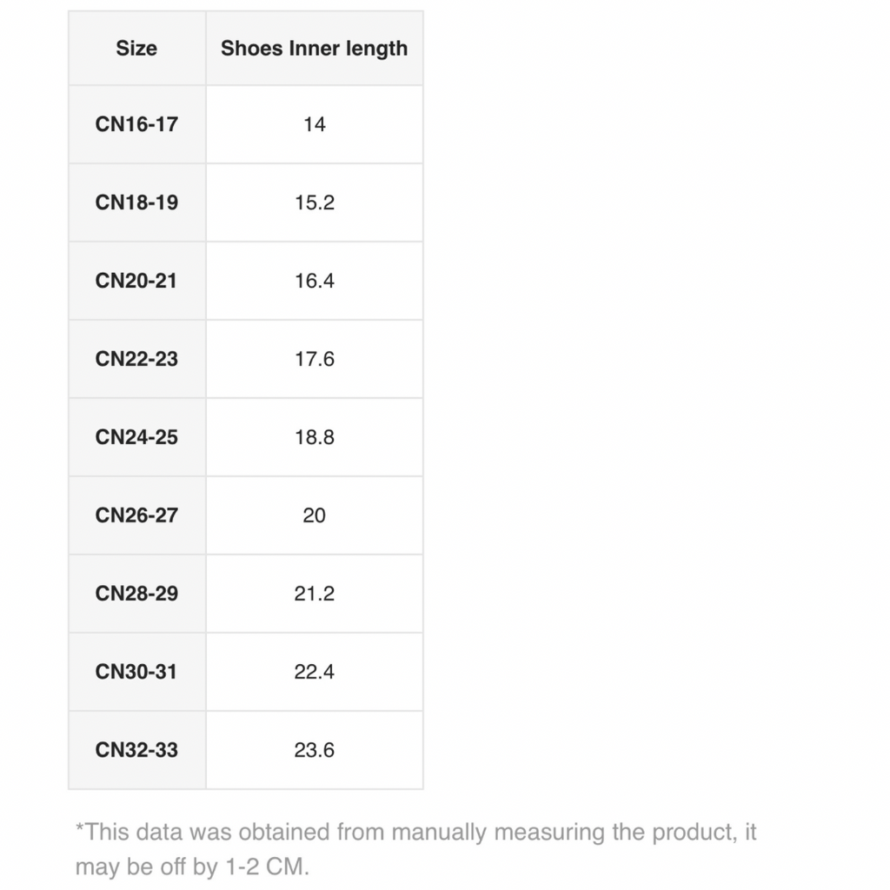Select the CN24-25 size cell

pyautogui.click(x=136, y=437)
